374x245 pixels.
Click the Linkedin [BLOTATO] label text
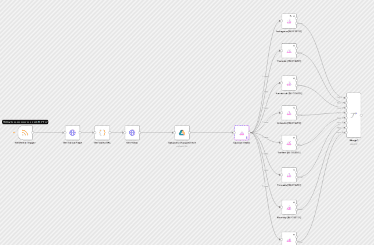(x=289, y=123)
